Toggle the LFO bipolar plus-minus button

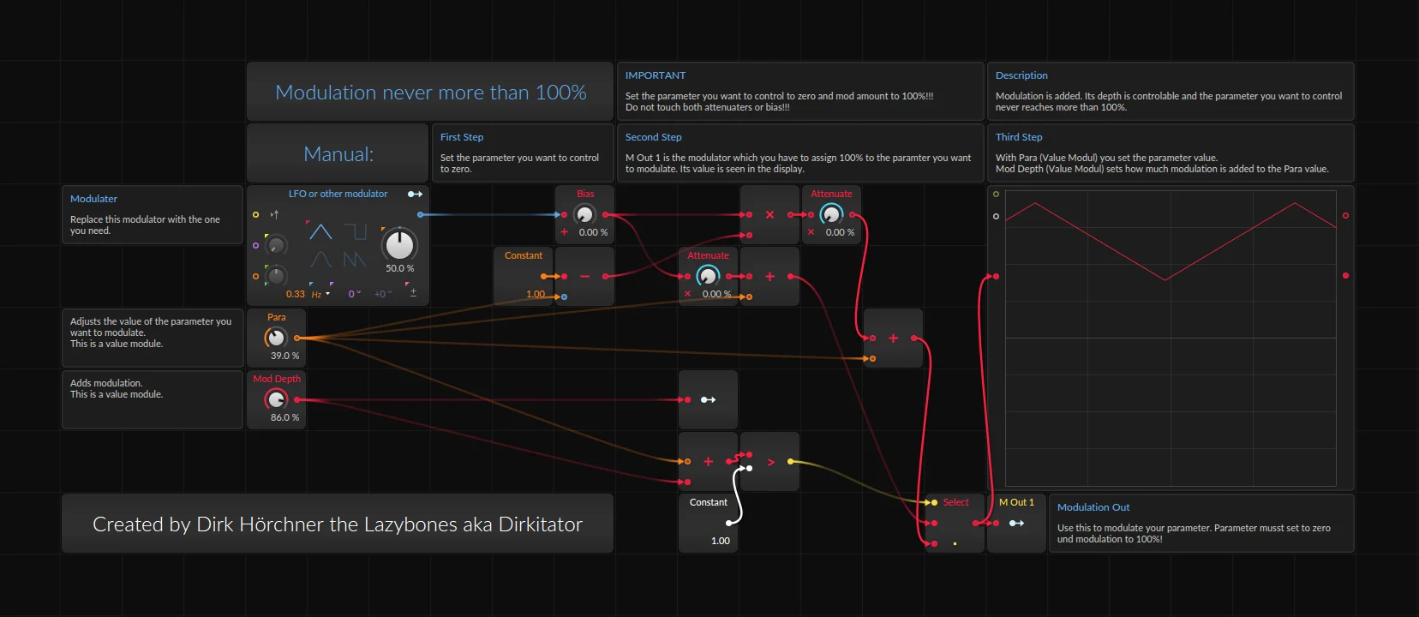click(413, 292)
